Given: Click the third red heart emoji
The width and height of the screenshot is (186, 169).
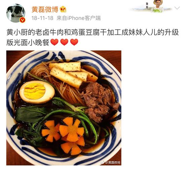Looking at the screenshot, I should 74,42.
